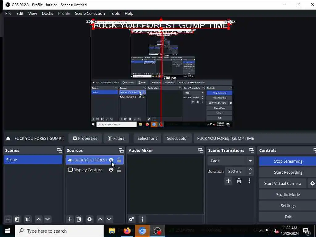Remove scene transition with trash icon
Viewport: 316px width, 237px height.
tap(239, 181)
